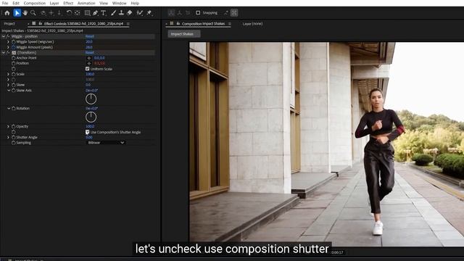This screenshot has height=261, width=464.
Task: Collapse the Skew Axis property
Action: [9, 91]
